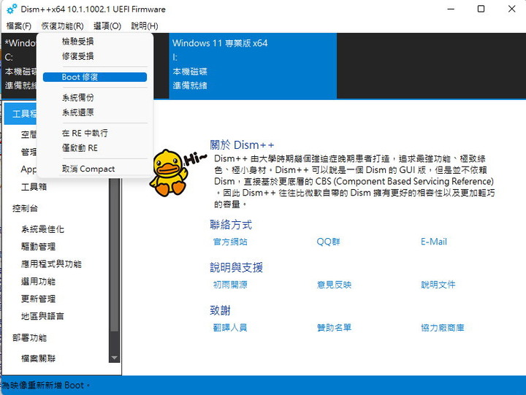This screenshot has height=395, width=526.
Task: Open 更新管理 in the sidebar
Action: [x=38, y=299]
